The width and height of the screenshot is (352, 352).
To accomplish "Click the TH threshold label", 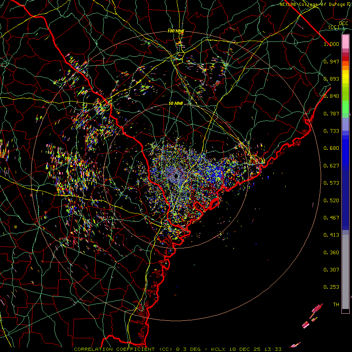I will [336, 305].
